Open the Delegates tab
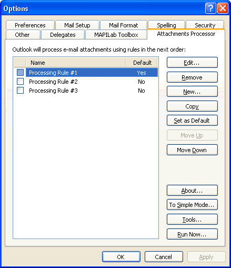Screen dimensions: 231x268 63,35
